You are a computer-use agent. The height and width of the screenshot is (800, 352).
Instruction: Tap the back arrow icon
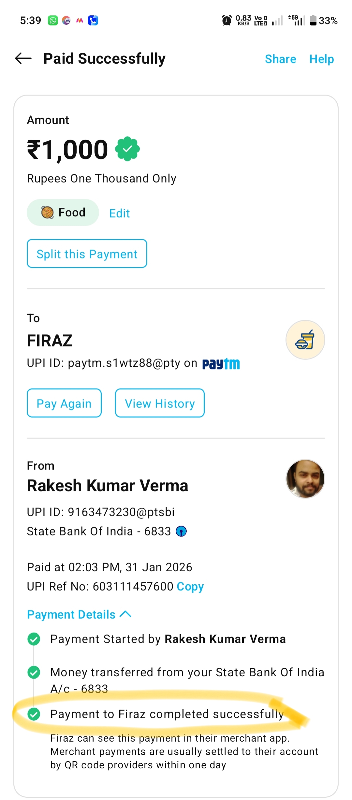[23, 59]
